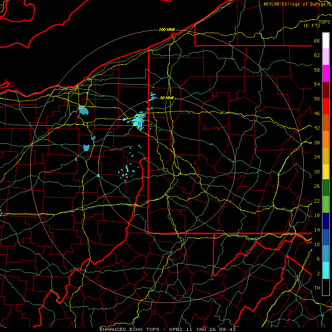This screenshot has width=332, height=332.
Task: Click legend value "66"
Action: pyautogui.click(x=317, y=41)
